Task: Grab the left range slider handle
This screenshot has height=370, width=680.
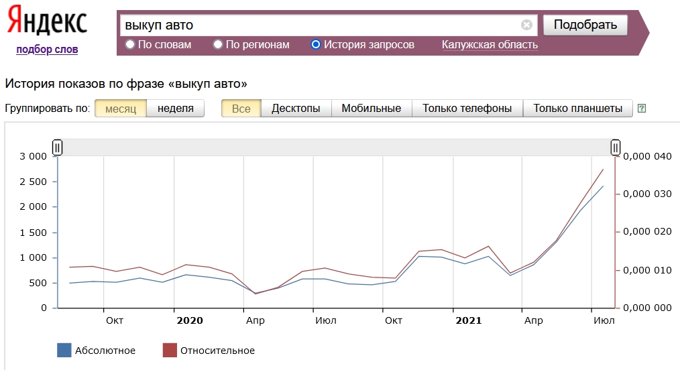Action: pos(57,147)
